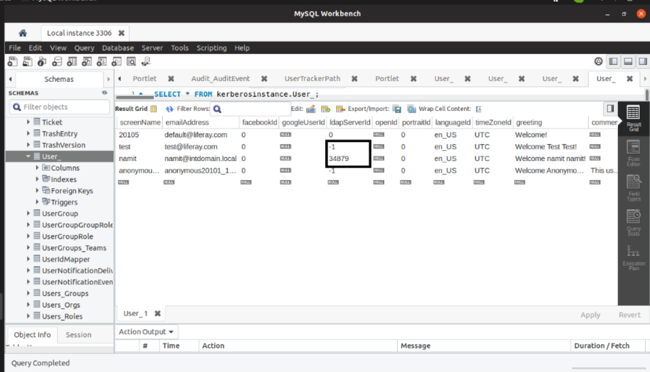Screen dimensions: 650x372
Task: Toggle Wrap Cell Content
Action: click(x=478, y=109)
